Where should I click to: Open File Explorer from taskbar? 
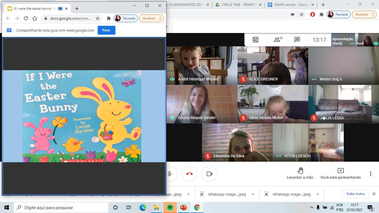156,207
